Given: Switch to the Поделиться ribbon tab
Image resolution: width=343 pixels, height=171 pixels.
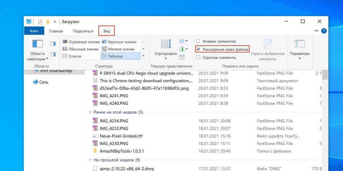Looking at the screenshot, I should point(83,31).
